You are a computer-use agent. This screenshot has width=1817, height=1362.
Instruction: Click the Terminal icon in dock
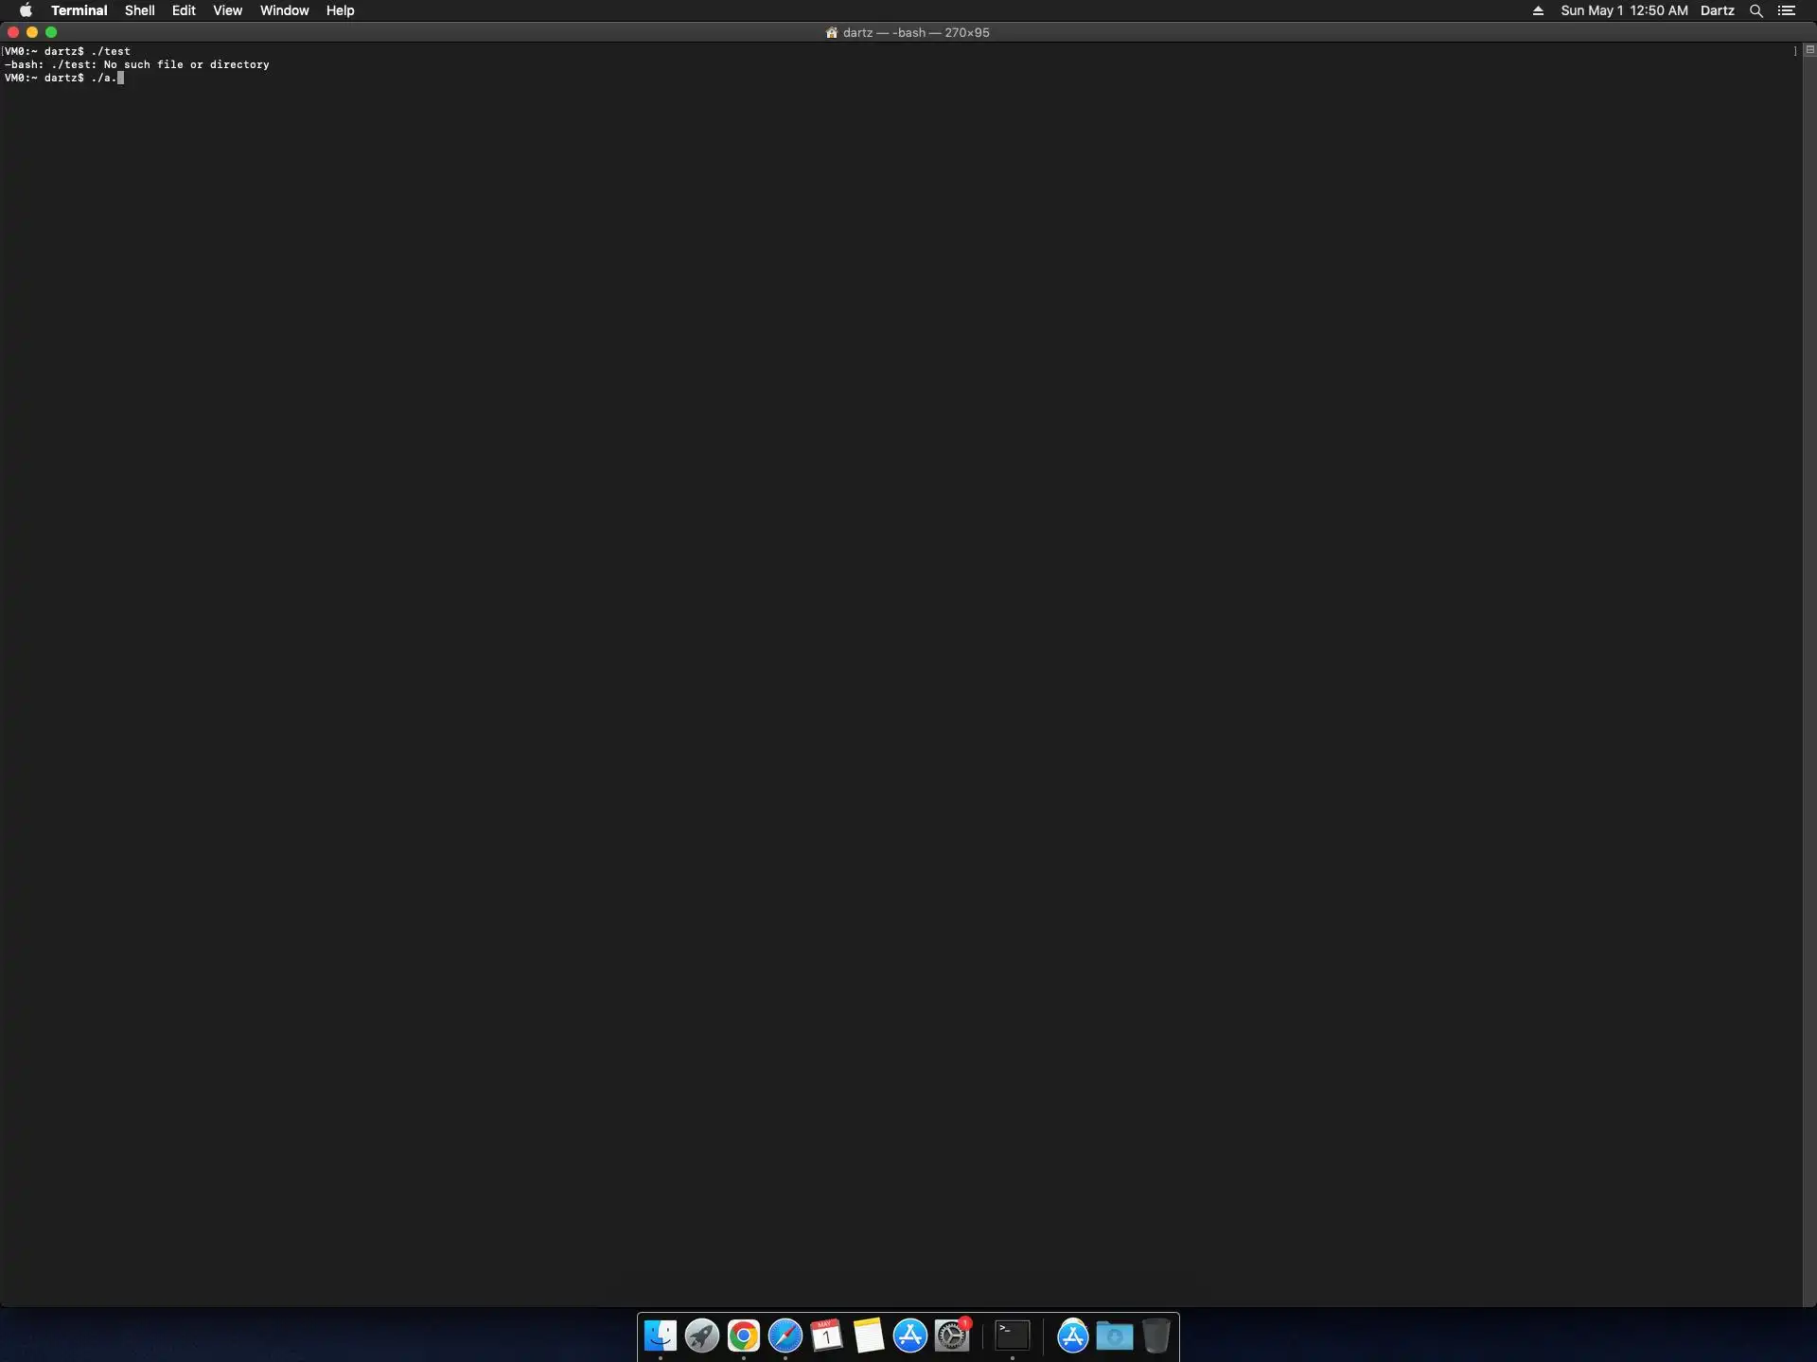click(x=1012, y=1336)
